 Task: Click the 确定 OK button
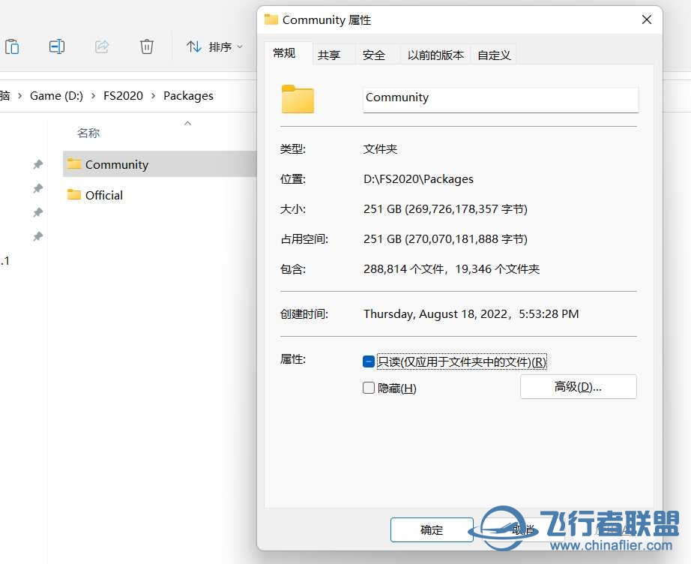[432, 529]
